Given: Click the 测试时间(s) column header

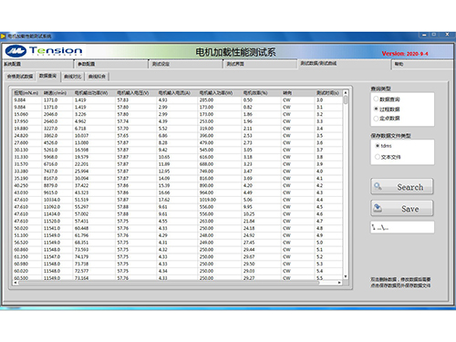Looking at the screenshot, I should click(327, 93).
